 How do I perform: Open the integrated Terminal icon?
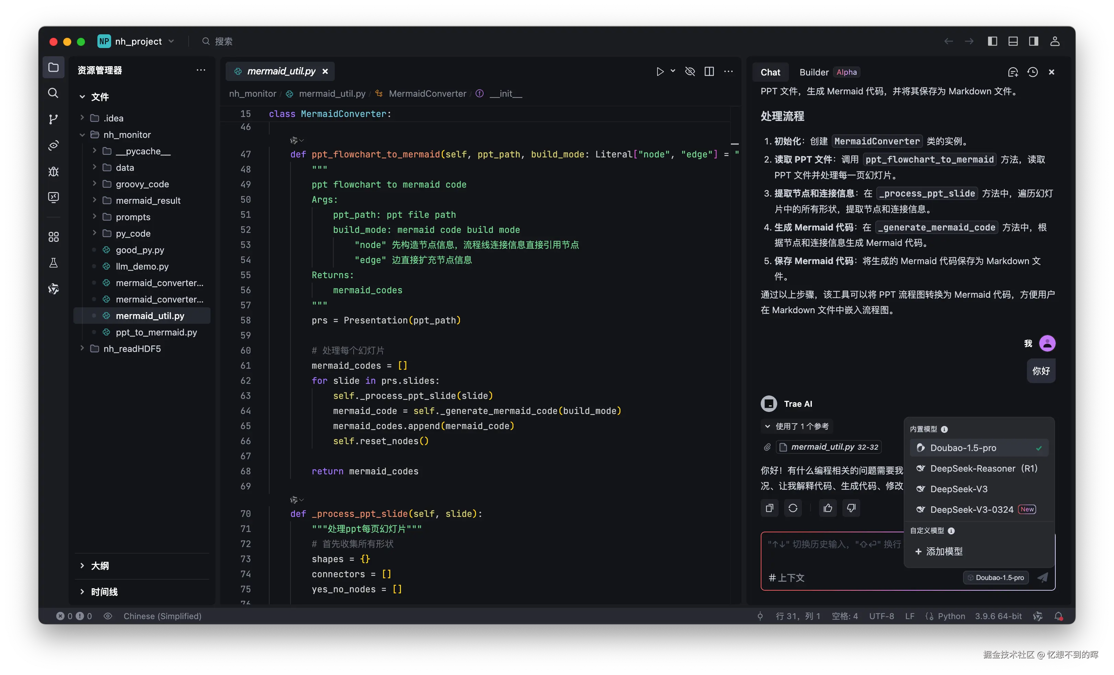54,197
